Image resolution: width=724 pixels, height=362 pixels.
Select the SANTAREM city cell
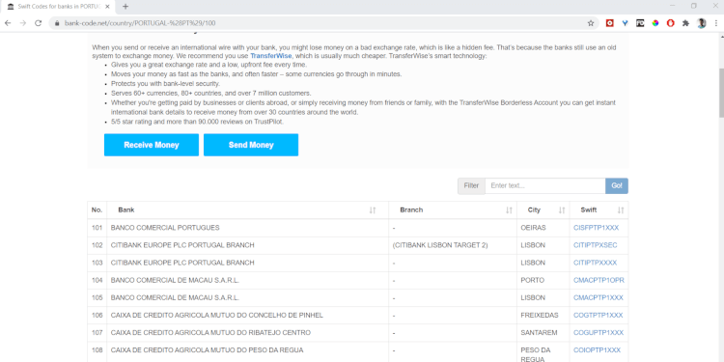pos(543,333)
